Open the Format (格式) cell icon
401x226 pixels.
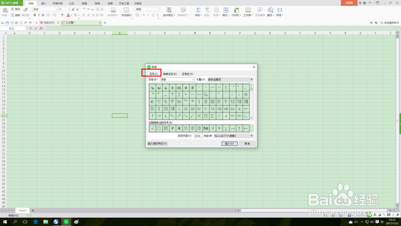point(226,10)
